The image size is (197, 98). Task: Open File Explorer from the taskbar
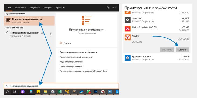tap(45, 92)
